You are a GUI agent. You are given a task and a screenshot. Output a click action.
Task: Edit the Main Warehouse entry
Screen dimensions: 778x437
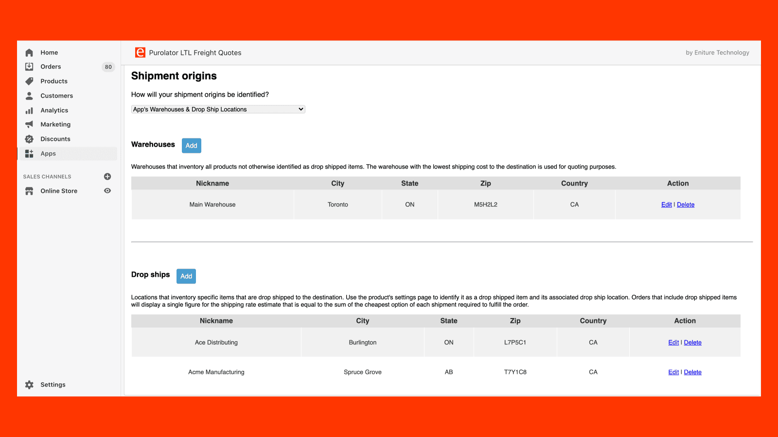pyautogui.click(x=666, y=204)
